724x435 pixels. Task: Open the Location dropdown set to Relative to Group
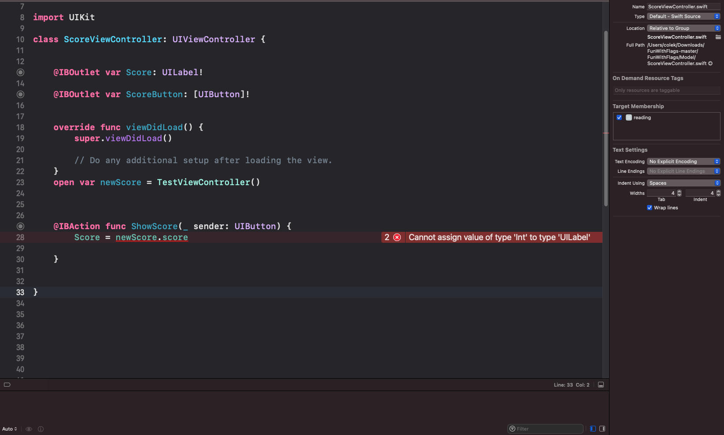(683, 28)
